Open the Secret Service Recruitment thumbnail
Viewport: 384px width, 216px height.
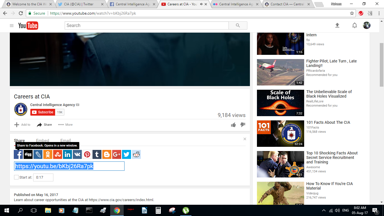click(x=281, y=164)
